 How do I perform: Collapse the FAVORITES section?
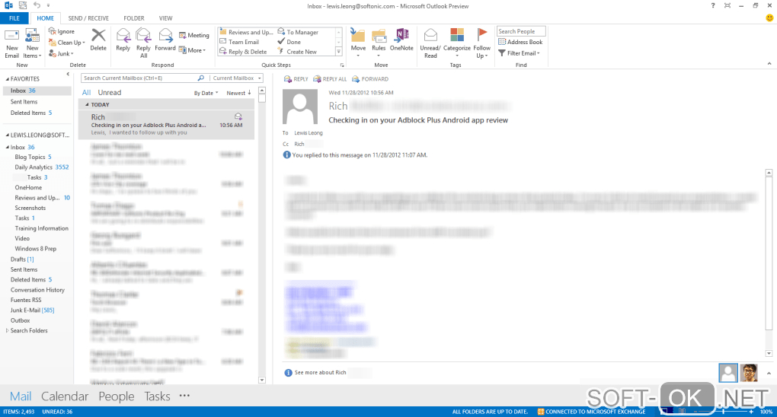(x=8, y=78)
